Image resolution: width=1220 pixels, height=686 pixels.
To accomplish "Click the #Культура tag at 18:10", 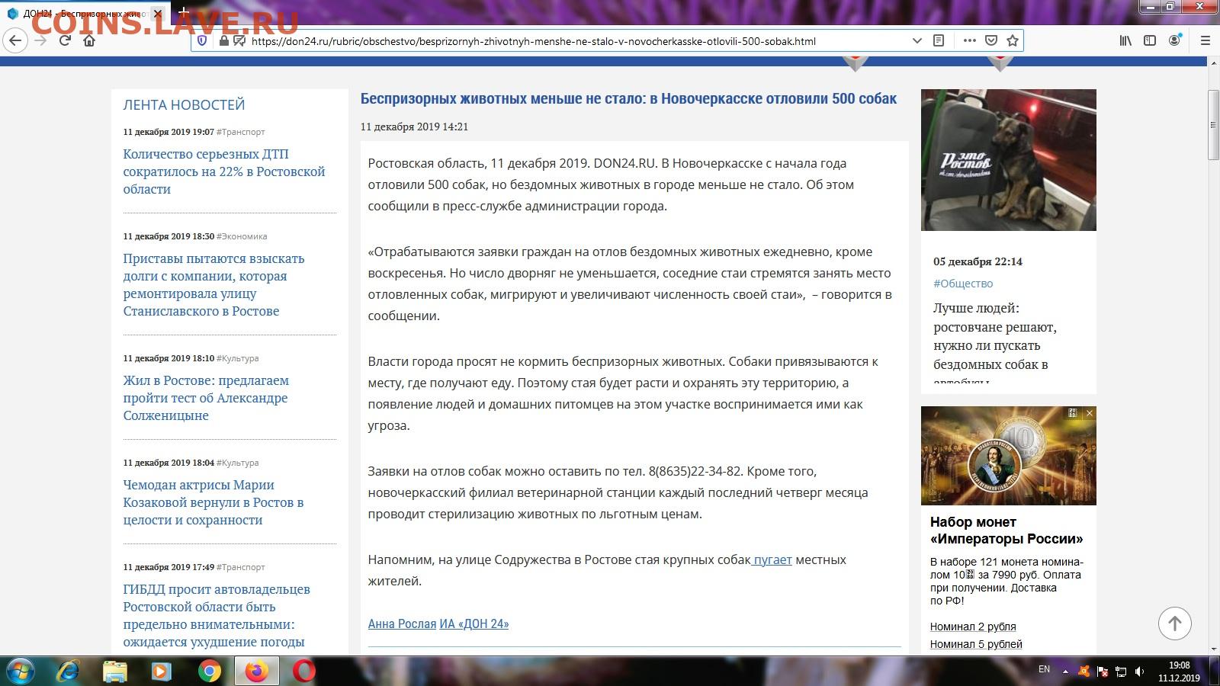I will (238, 358).
